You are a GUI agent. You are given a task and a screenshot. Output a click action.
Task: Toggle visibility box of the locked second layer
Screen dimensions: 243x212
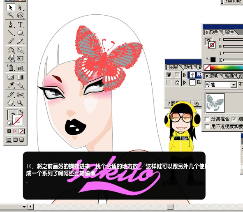(x=169, y=82)
